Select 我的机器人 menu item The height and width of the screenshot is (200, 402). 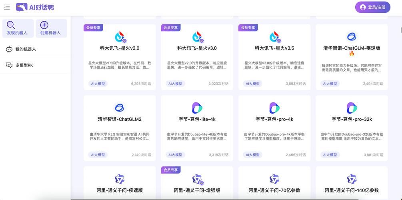point(35,49)
